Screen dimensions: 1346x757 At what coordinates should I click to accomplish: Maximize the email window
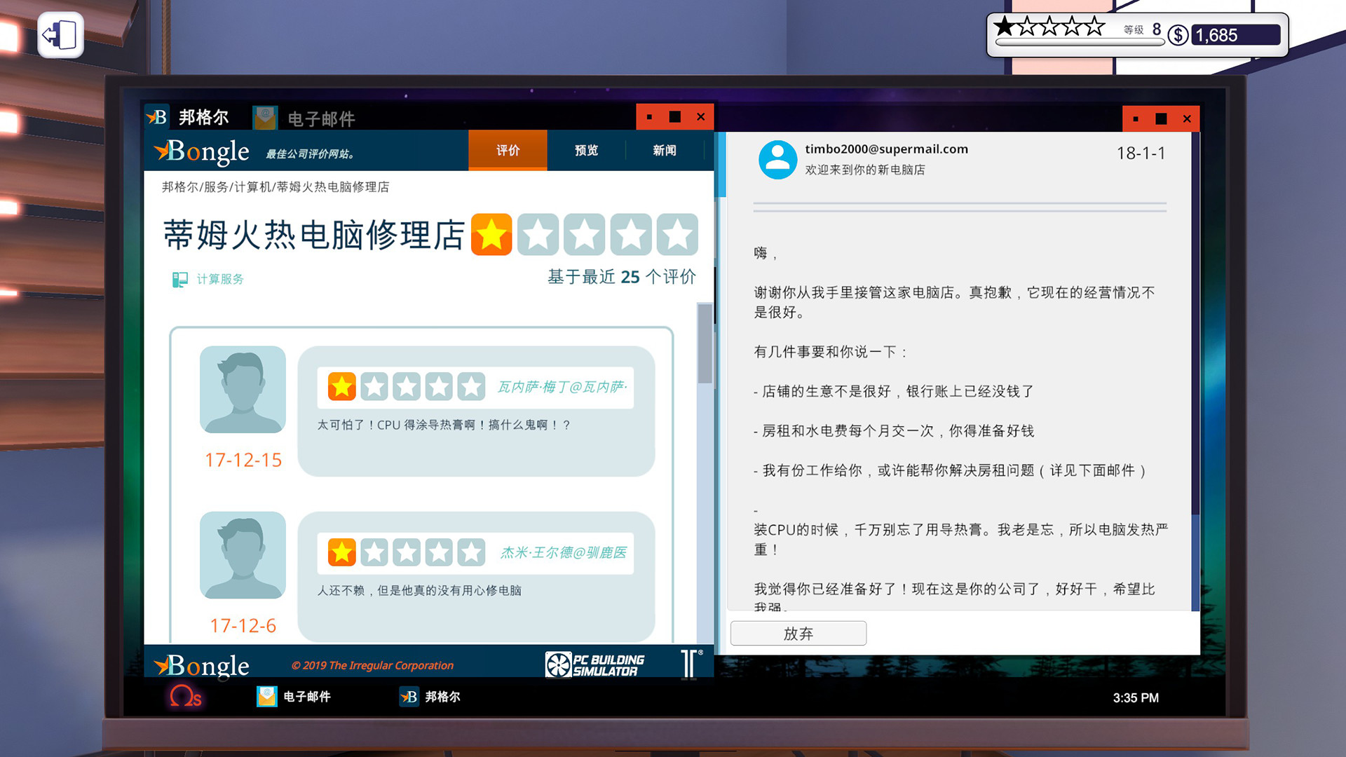tap(1161, 118)
